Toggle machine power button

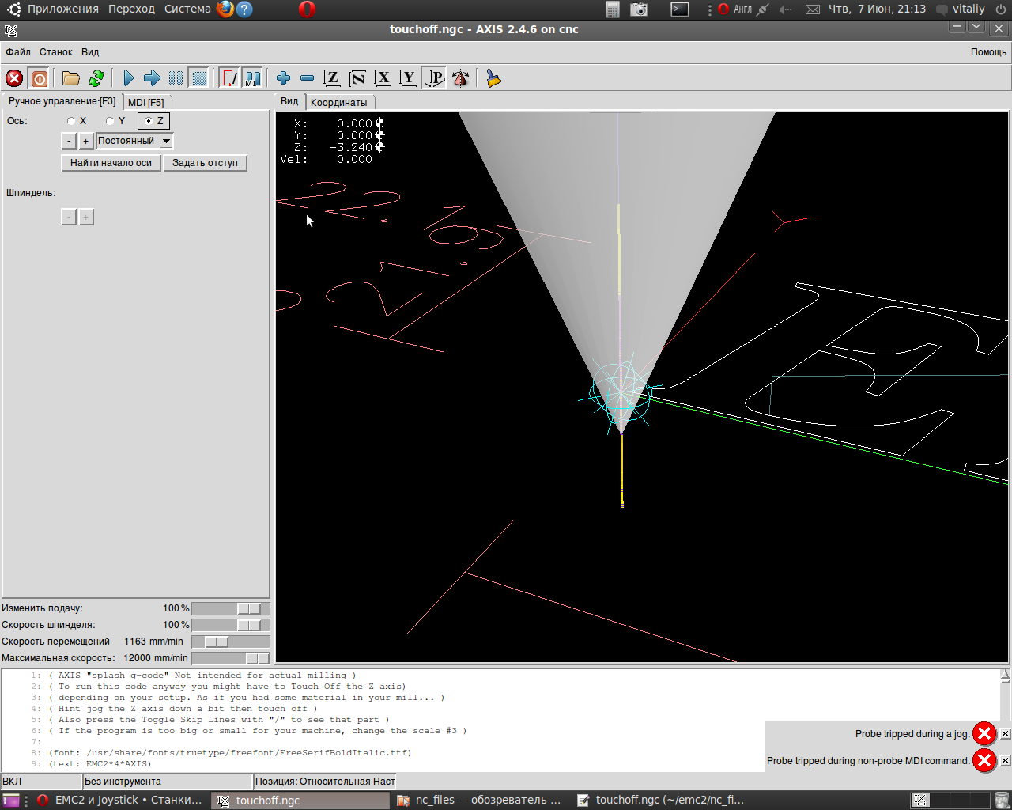point(39,78)
